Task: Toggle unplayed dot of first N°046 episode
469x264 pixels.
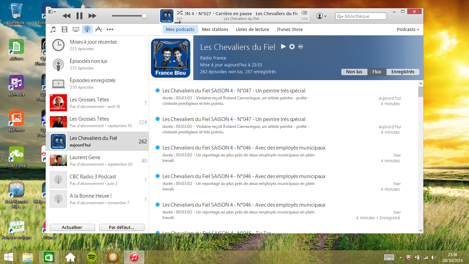Action: pos(158,147)
